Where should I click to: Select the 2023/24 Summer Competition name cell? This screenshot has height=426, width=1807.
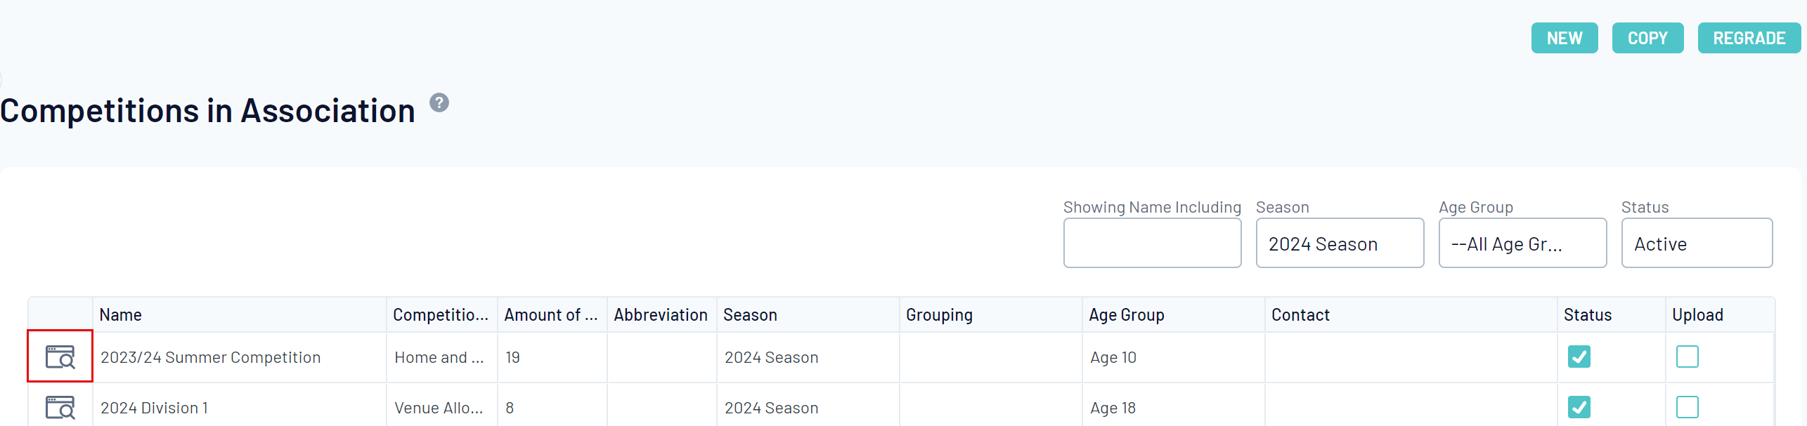pos(211,357)
